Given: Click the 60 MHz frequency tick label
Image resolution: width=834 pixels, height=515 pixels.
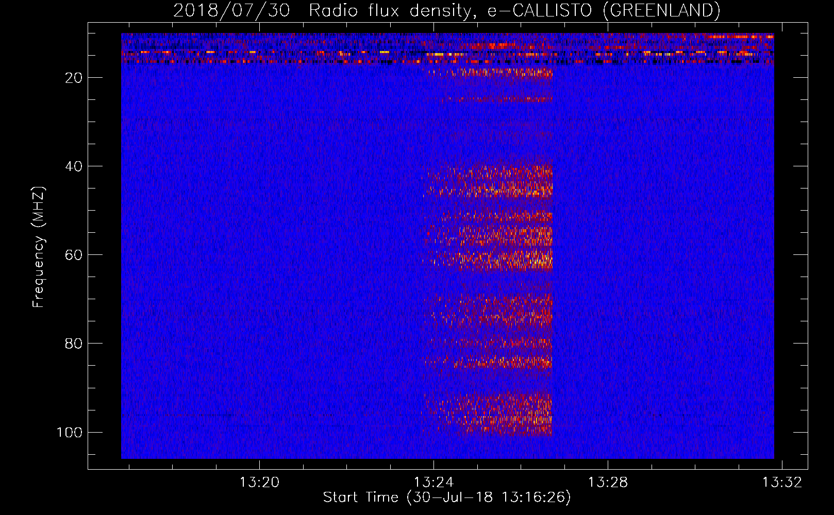Looking at the screenshot, I should point(74,255).
